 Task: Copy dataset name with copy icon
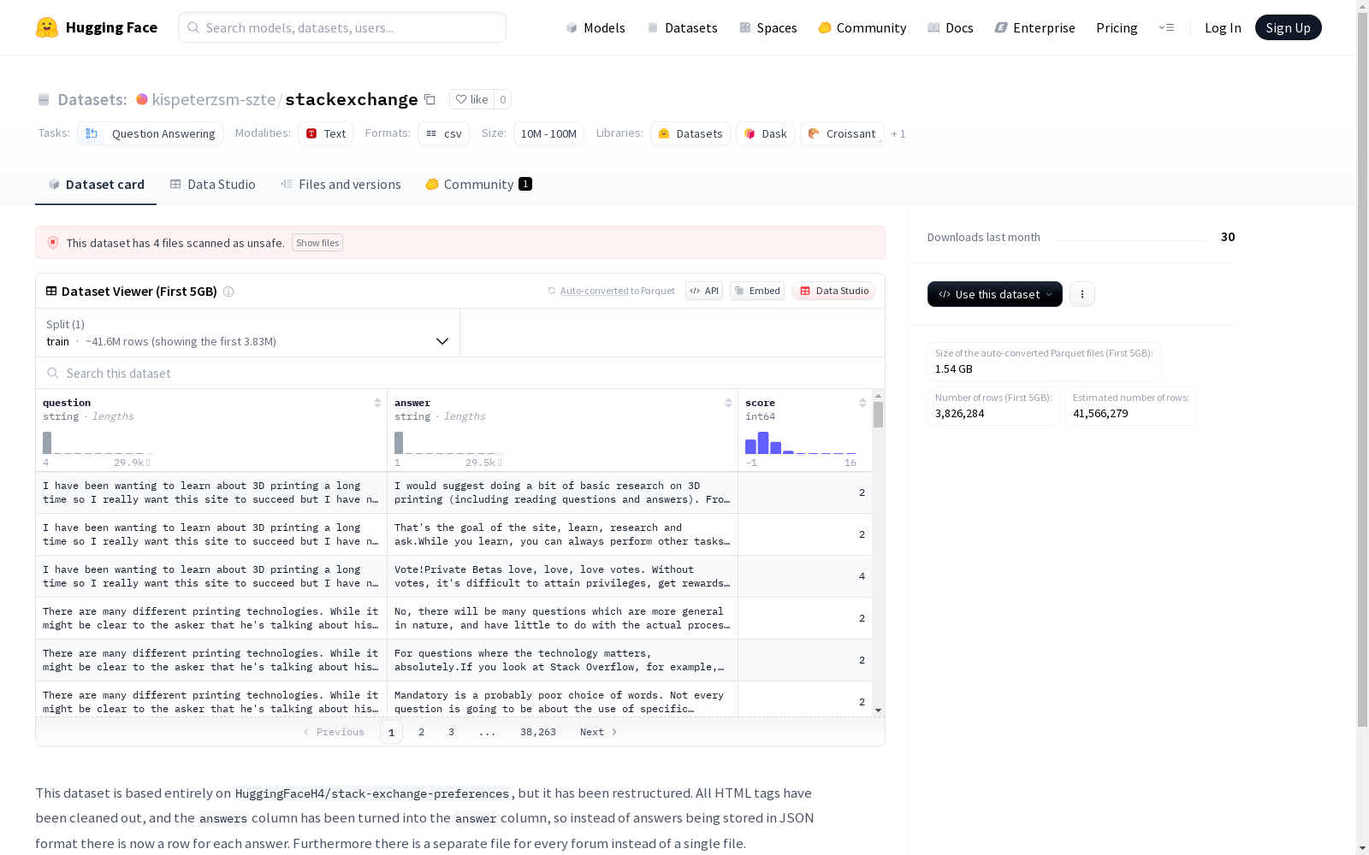430,100
